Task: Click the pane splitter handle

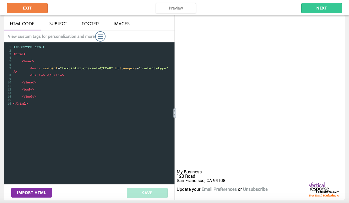Action: (175, 113)
